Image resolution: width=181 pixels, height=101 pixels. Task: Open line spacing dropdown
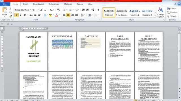click(83, 15)
